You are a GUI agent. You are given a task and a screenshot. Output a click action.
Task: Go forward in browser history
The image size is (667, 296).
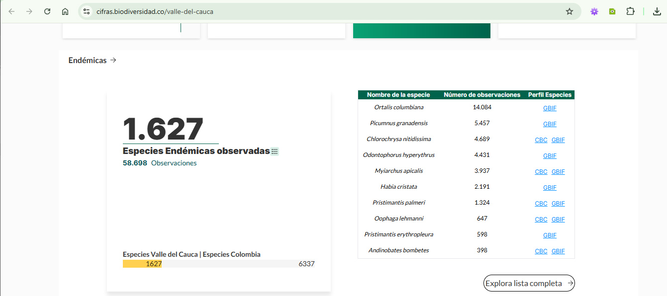click(29, 11)
